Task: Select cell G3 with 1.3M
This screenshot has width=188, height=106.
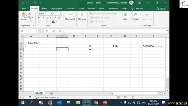Action: [111, 46]
